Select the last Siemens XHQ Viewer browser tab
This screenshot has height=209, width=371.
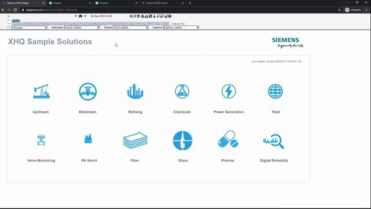[162, 3]
